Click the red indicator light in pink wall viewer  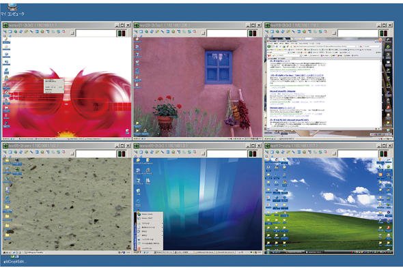255,33
